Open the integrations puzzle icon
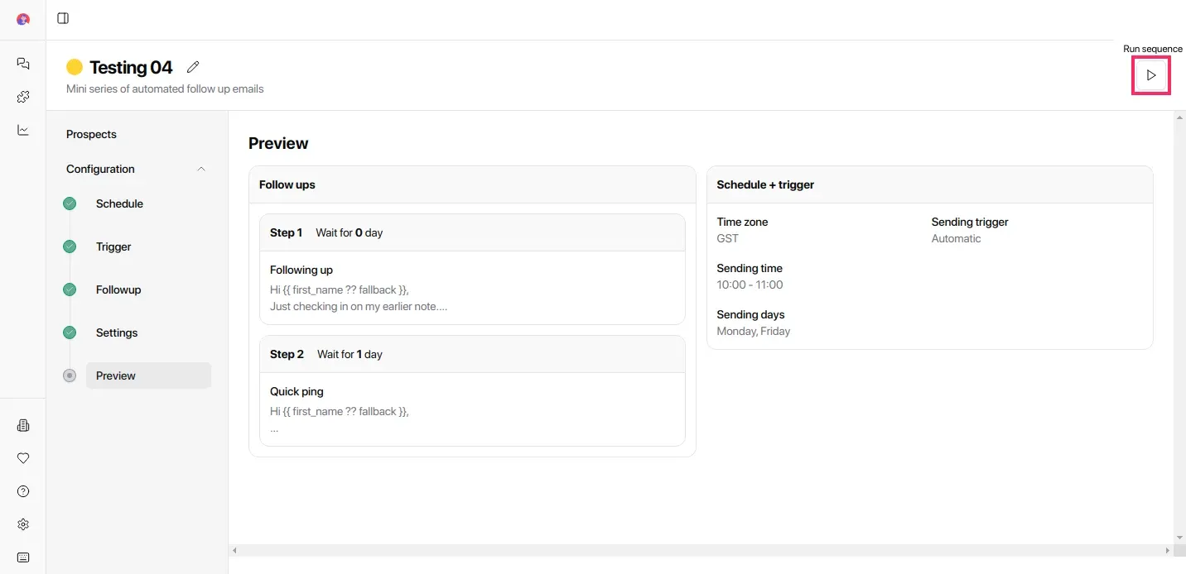 point(23,97)
